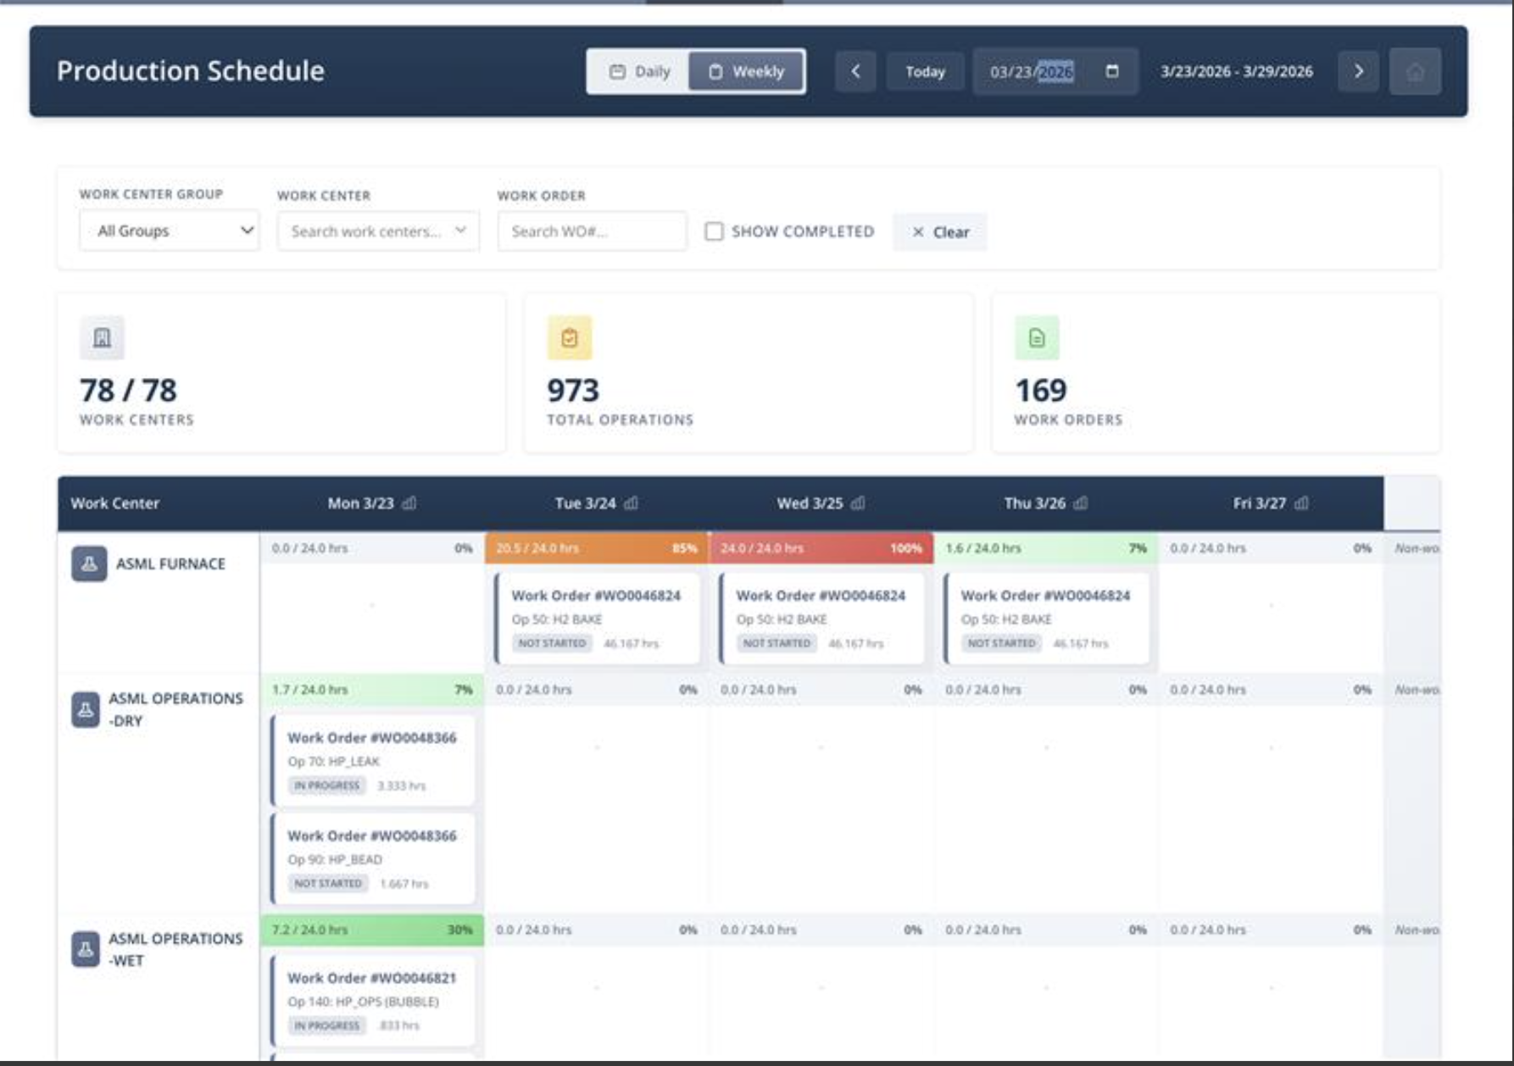Expand the All Groups dropdown

[x=170, y=231]
